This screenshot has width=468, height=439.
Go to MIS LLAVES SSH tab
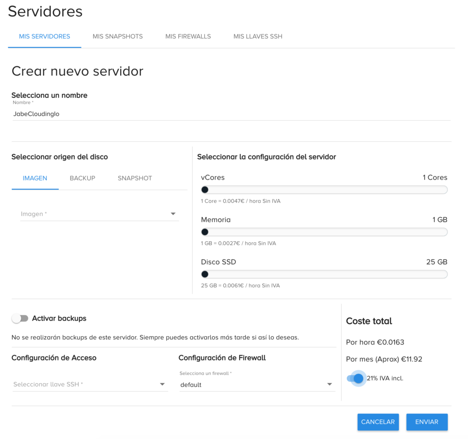[258, 37]
